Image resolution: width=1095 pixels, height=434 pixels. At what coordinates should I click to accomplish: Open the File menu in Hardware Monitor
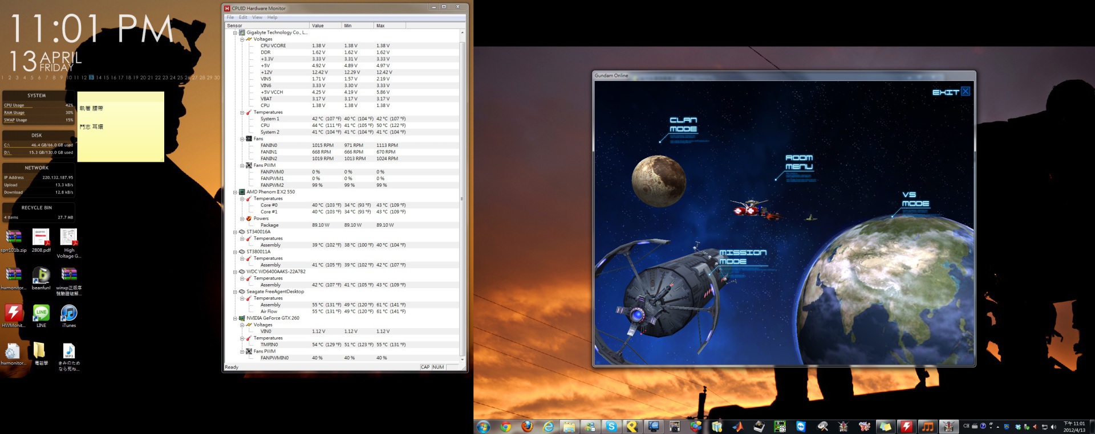point(230,17)
